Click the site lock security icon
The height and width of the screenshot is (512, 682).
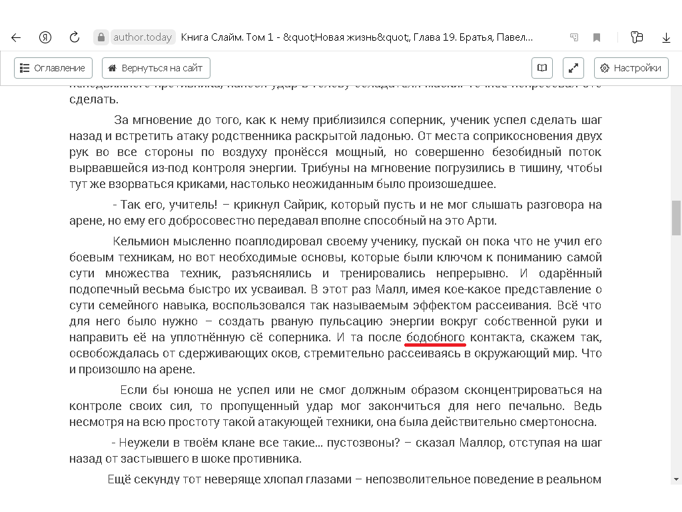click(x=101, y=38)
